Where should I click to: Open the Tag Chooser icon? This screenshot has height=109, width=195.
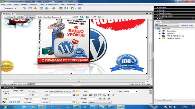click(79, 8)
